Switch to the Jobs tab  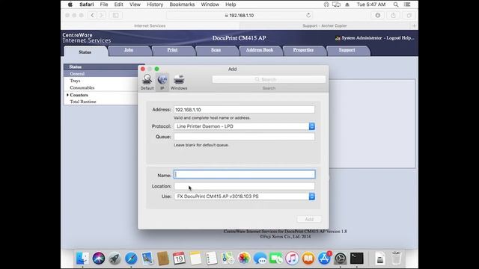pos(129,50)
